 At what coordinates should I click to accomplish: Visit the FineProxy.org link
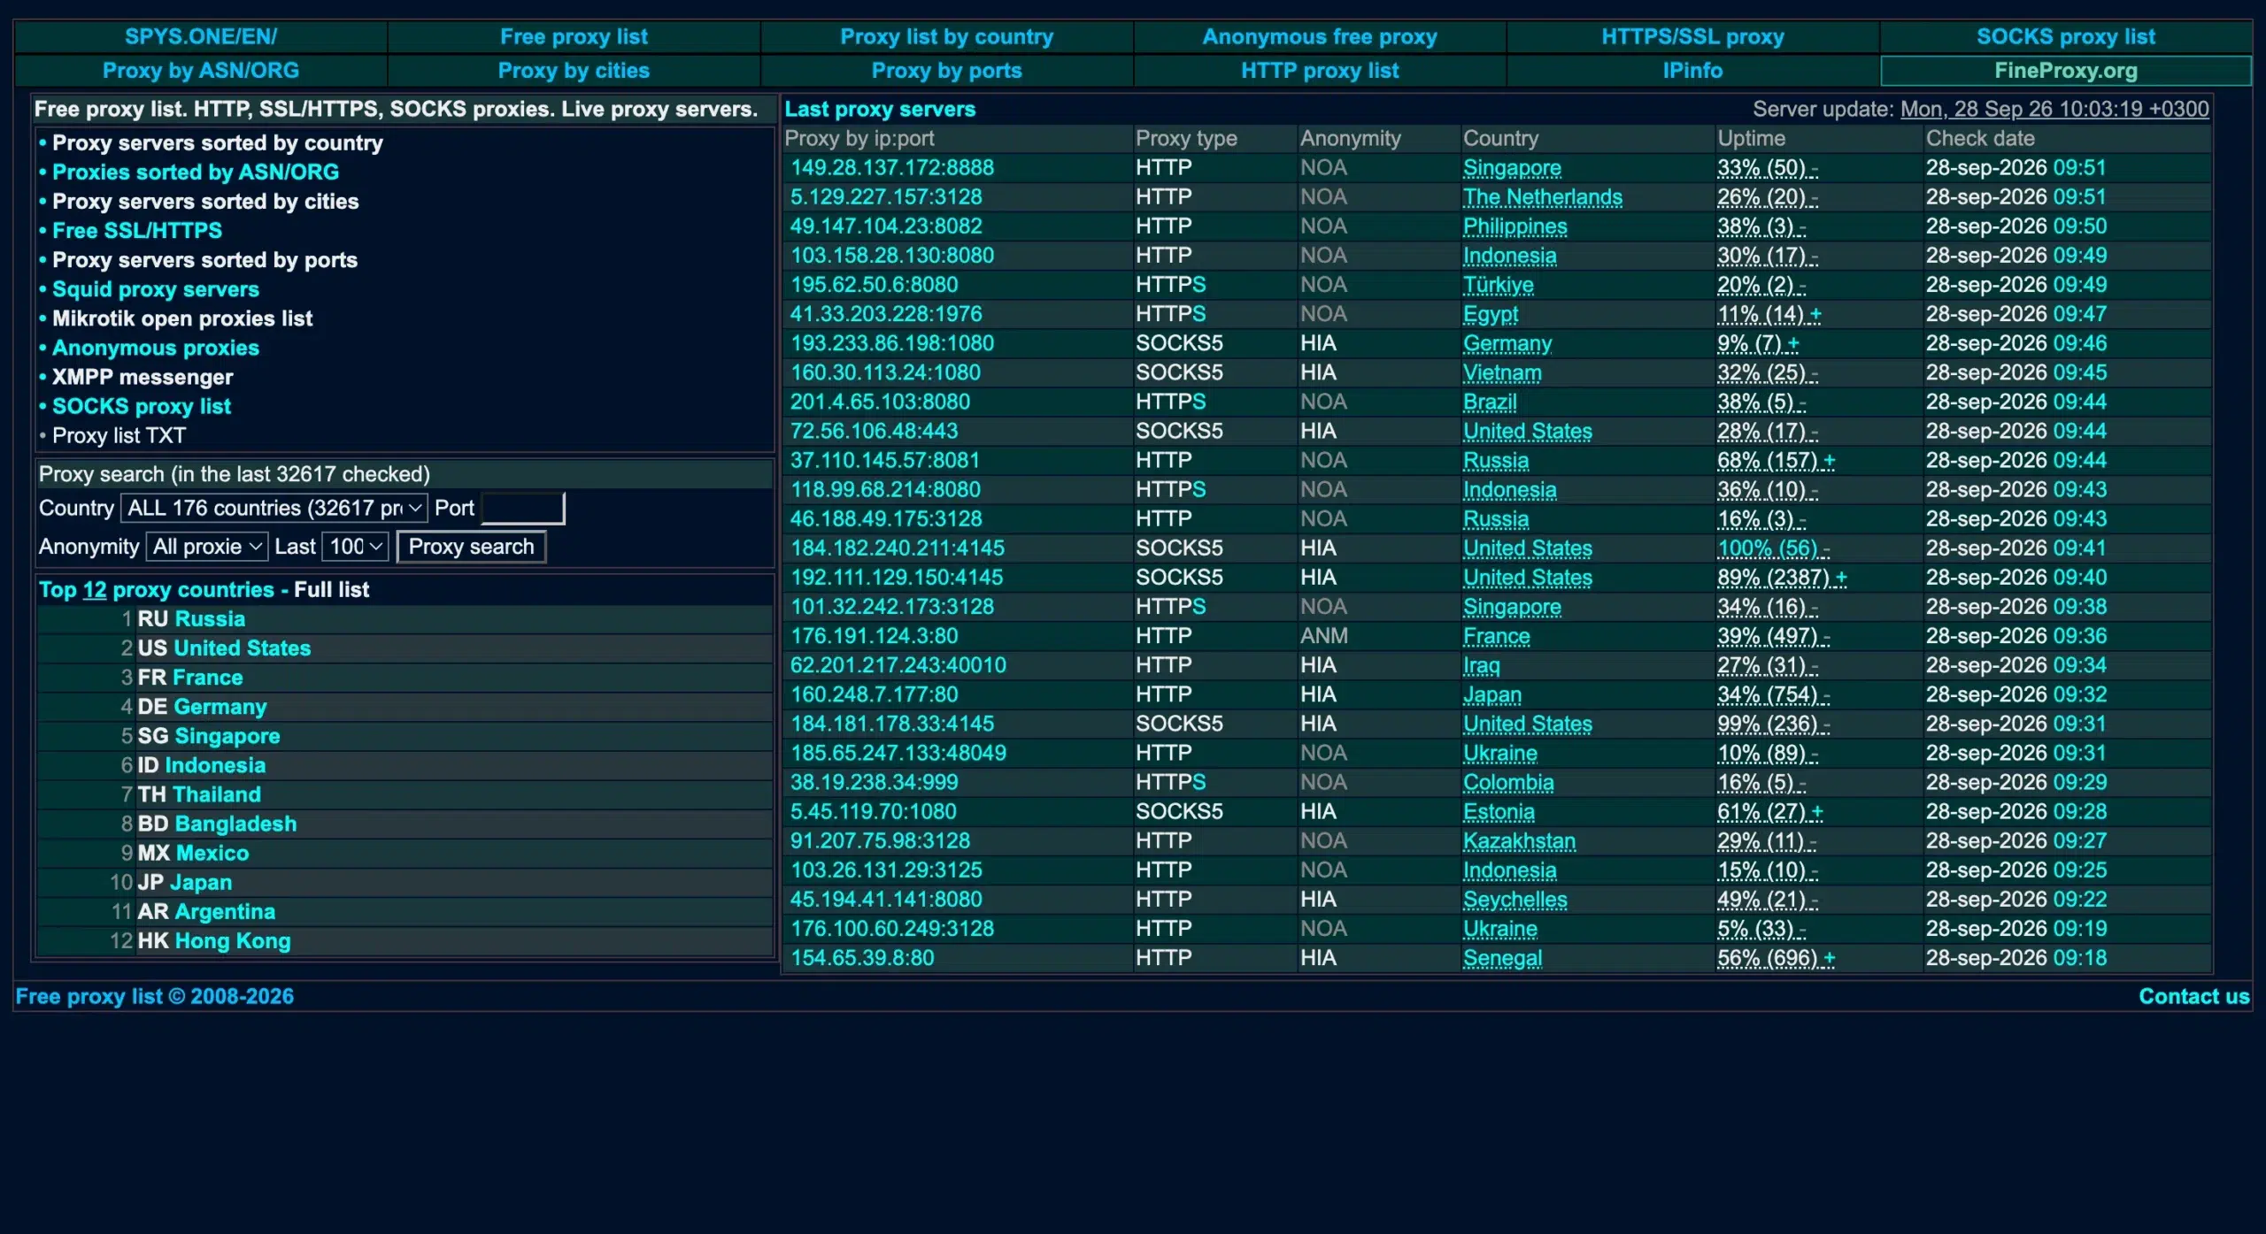(2066, 71)
